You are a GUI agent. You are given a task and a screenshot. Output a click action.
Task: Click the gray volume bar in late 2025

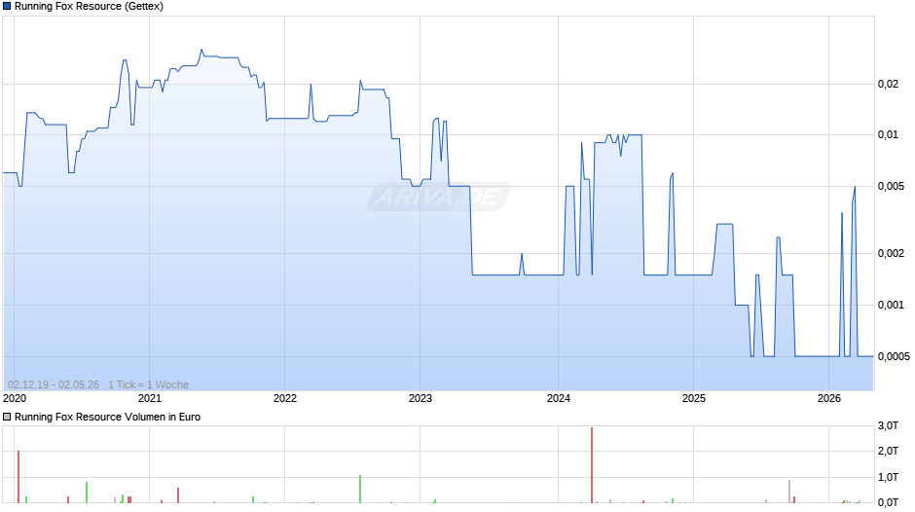[x=789, y=492]
